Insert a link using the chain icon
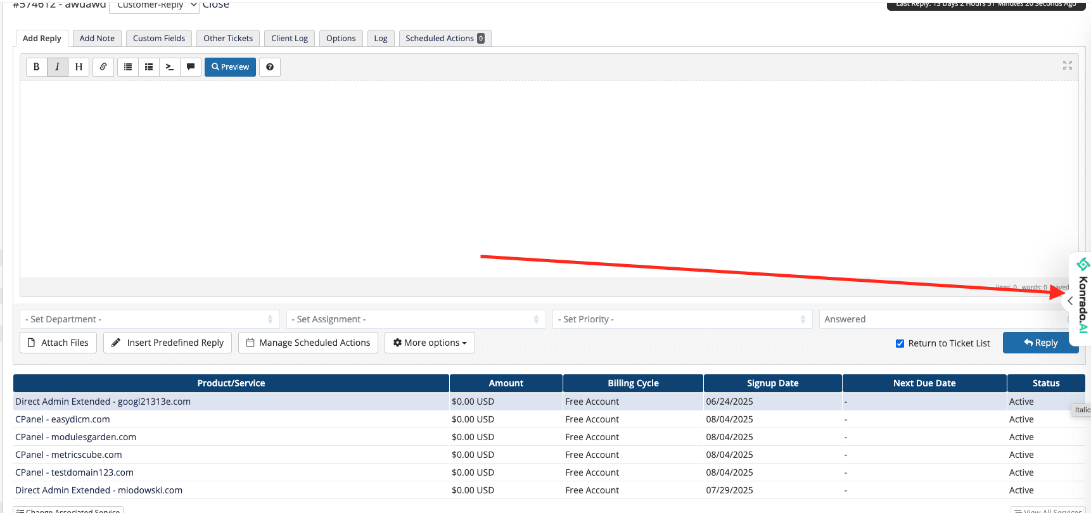 click(x=103, y=66)
